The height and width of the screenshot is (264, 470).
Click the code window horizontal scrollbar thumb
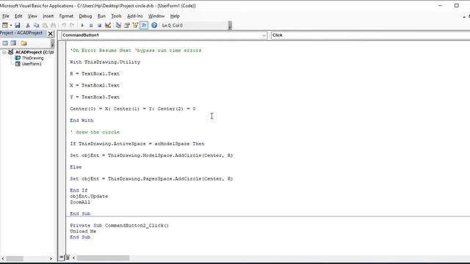[103, 257]
